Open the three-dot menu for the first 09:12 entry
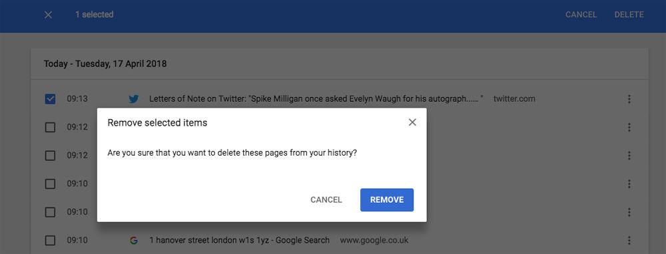Screen dimensions: 666x254 (x=629, y=127)
